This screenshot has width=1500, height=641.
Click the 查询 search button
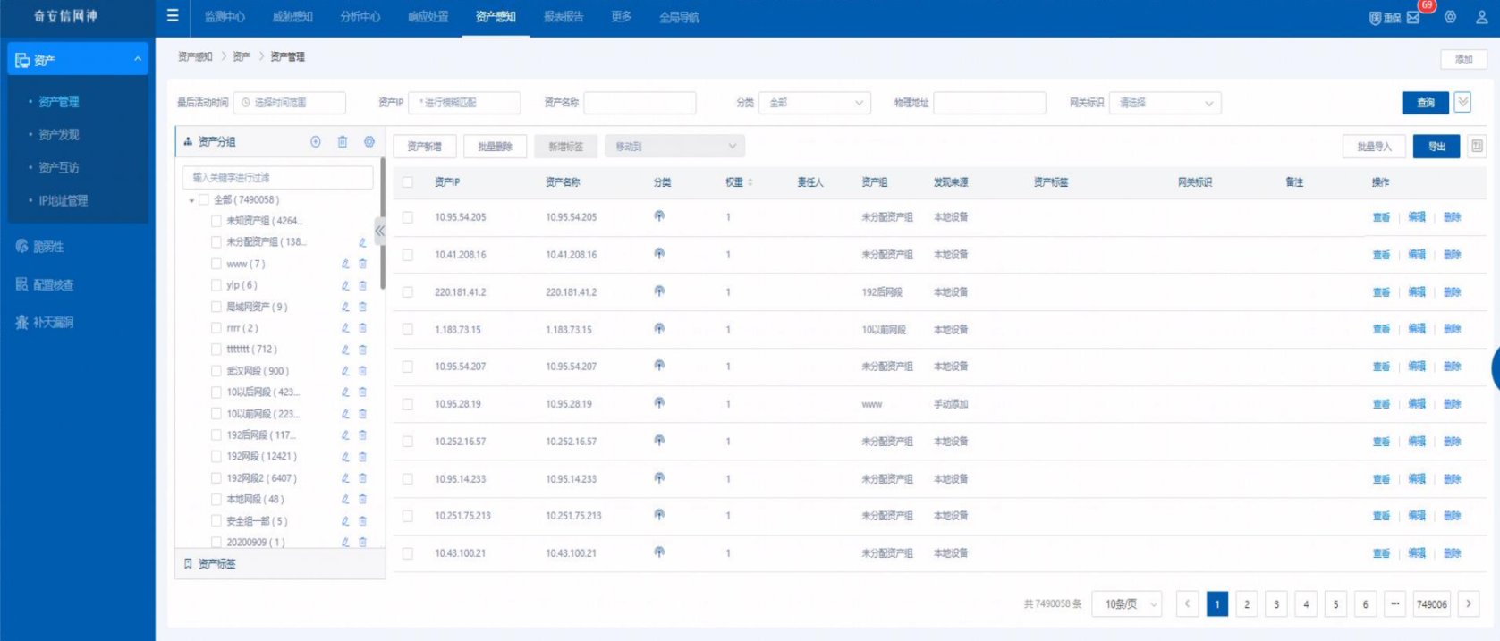tap(1424, 103)
